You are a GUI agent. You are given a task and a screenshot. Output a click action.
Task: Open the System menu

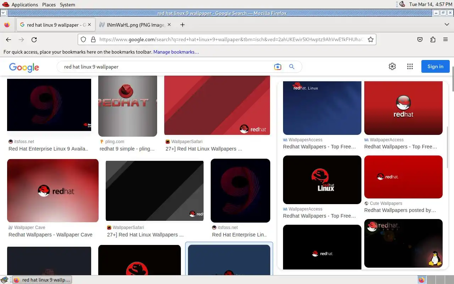click(x=67, y=5)
